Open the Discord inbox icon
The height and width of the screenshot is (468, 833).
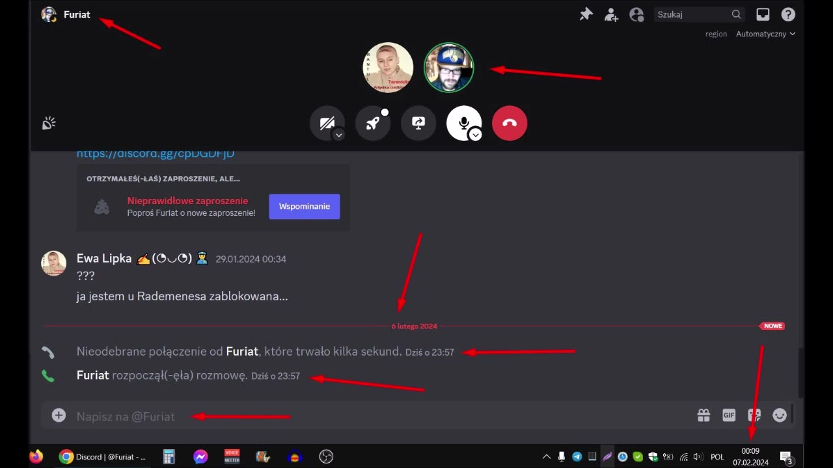763,14
